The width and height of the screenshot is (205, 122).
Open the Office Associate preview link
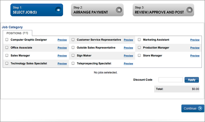[62, 48]
